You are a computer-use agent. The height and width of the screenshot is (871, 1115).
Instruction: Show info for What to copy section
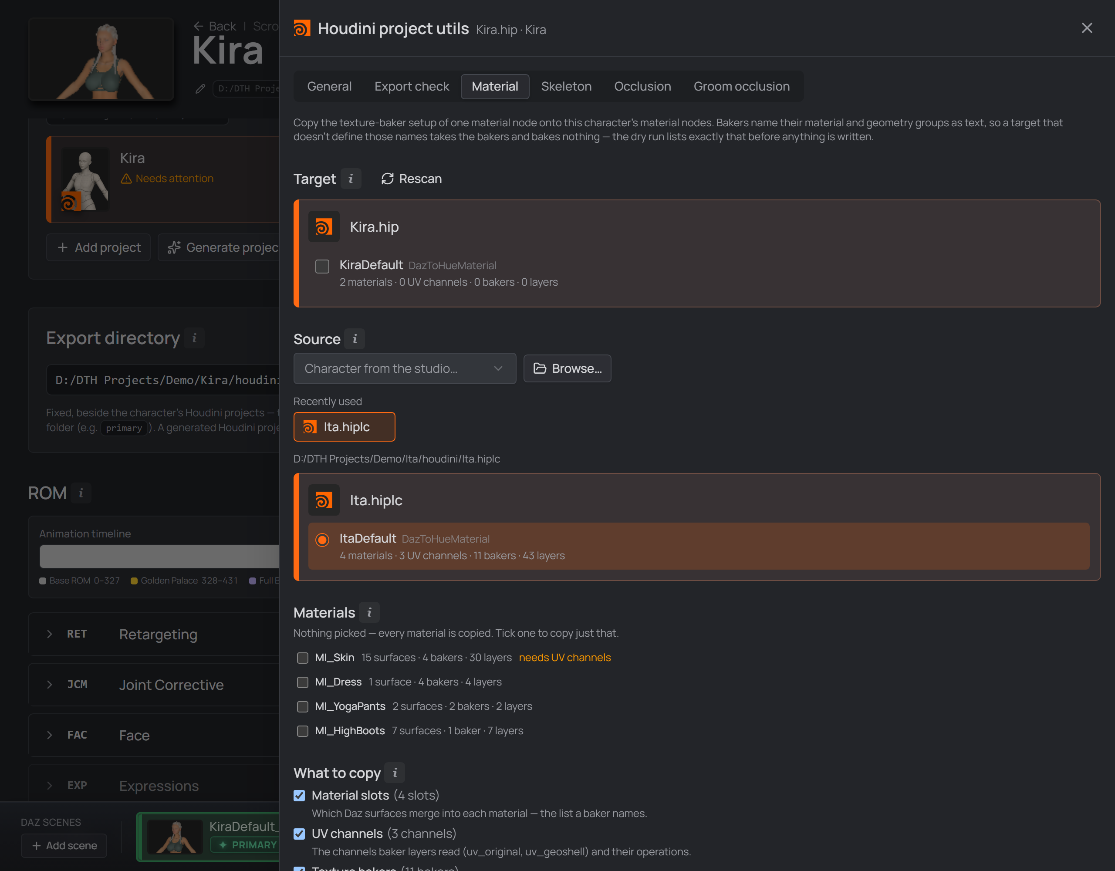pyautogui.click(x=395, y=773)
